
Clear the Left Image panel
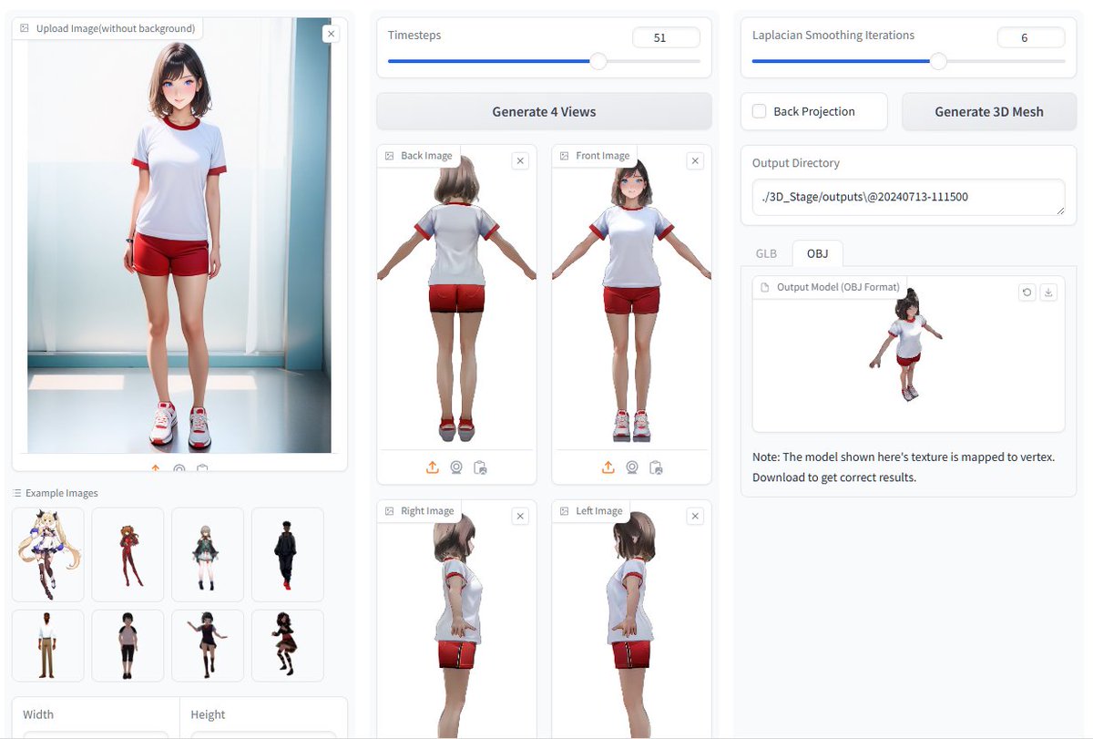click(695, 517)
